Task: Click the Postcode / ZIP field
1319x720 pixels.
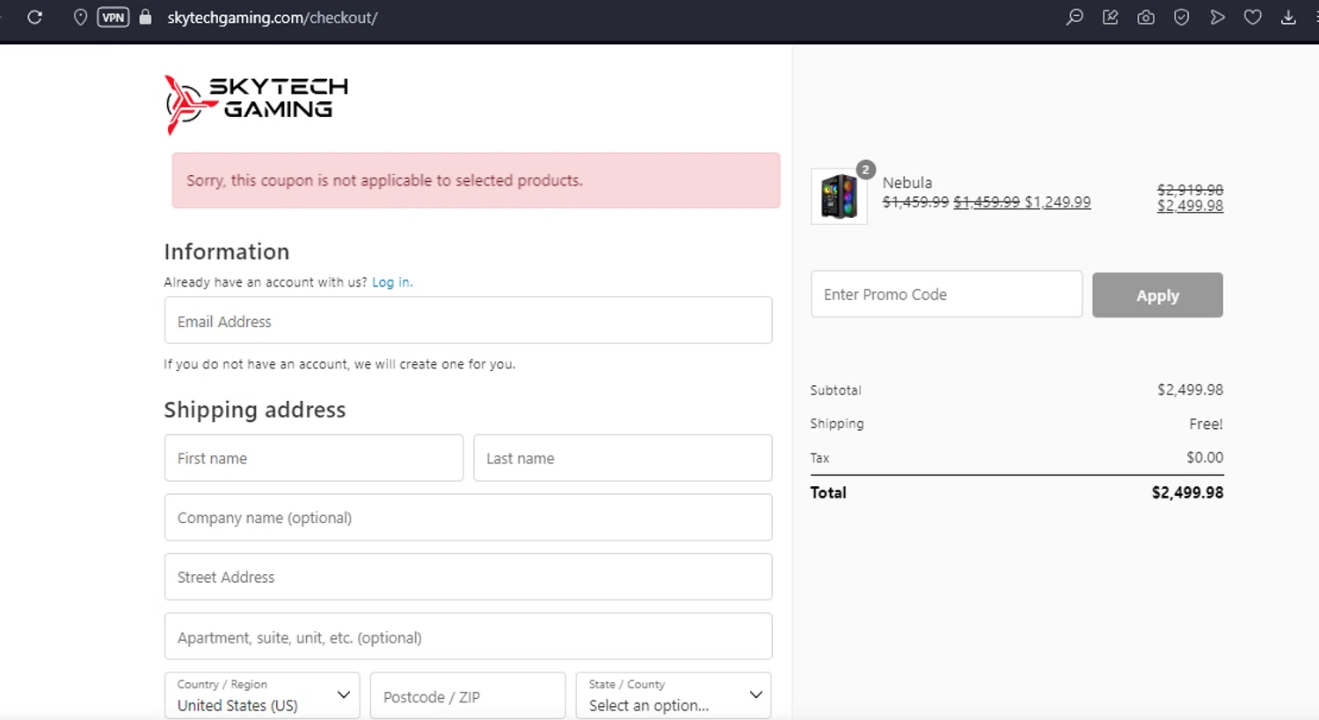Action: [468, 696]
